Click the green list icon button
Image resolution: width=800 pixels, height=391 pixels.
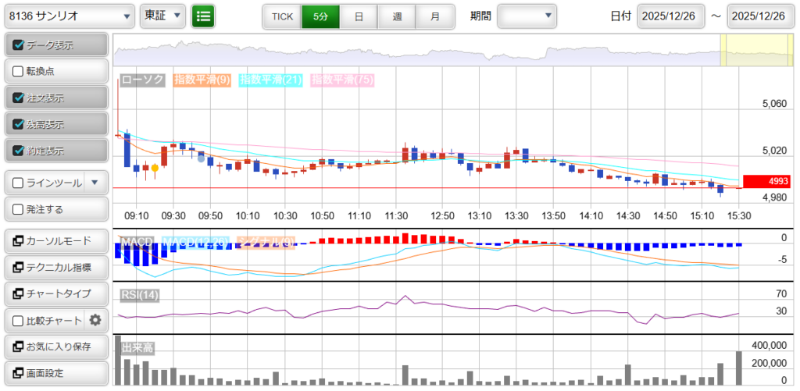click(x=203, y=16)
